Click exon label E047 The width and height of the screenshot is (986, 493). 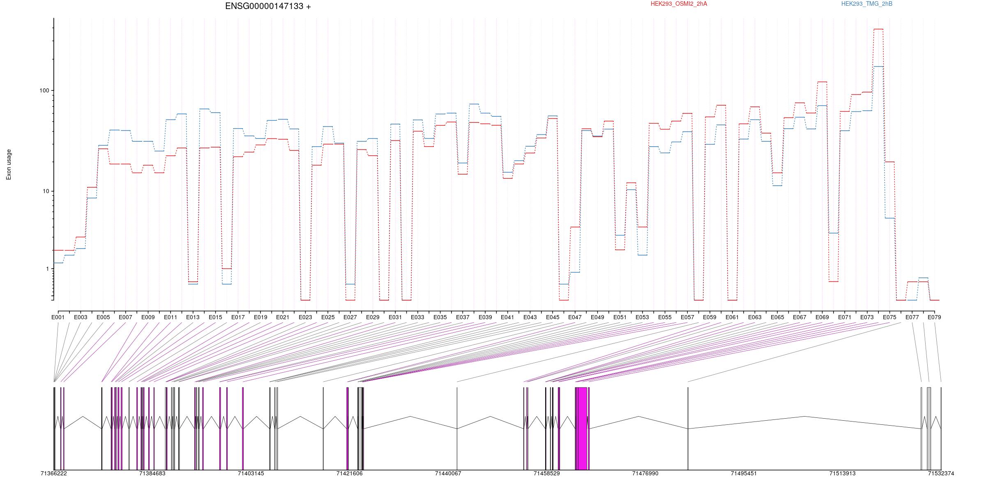pyautogui.click(x=575, y=317)
